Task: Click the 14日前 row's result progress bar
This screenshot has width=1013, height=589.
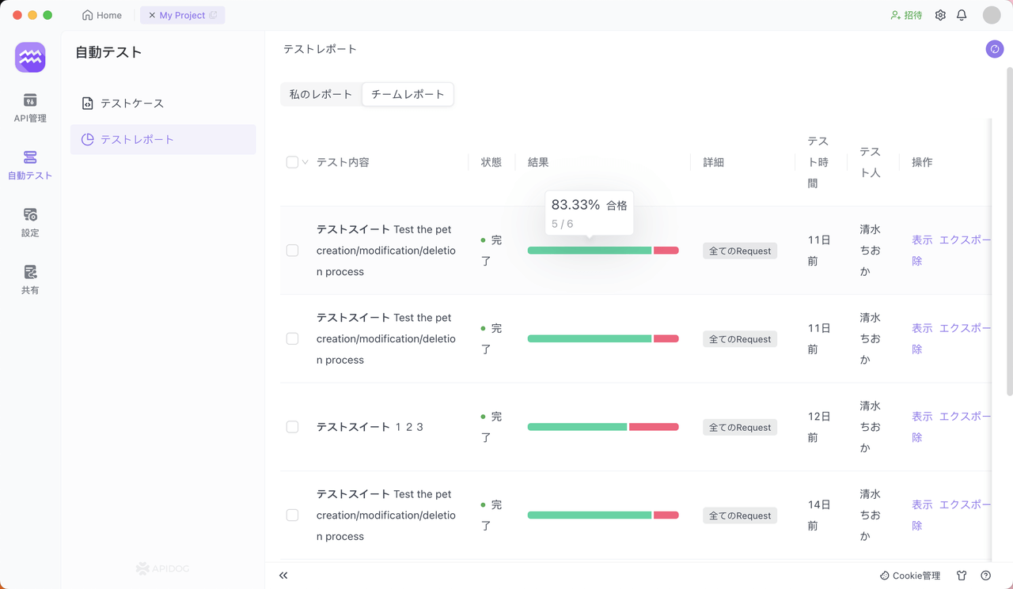Action: [x=603, y=515]
